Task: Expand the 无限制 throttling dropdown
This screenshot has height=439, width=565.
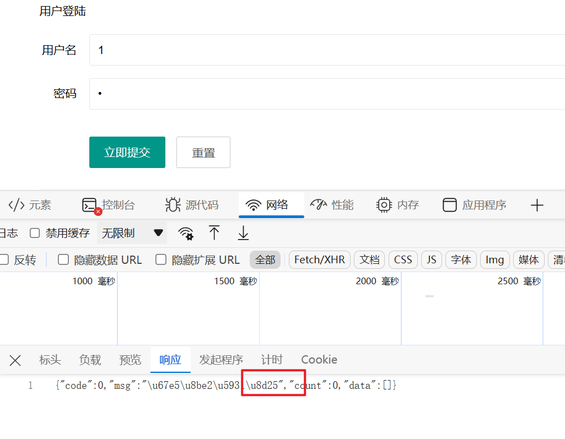Action: 132,233
